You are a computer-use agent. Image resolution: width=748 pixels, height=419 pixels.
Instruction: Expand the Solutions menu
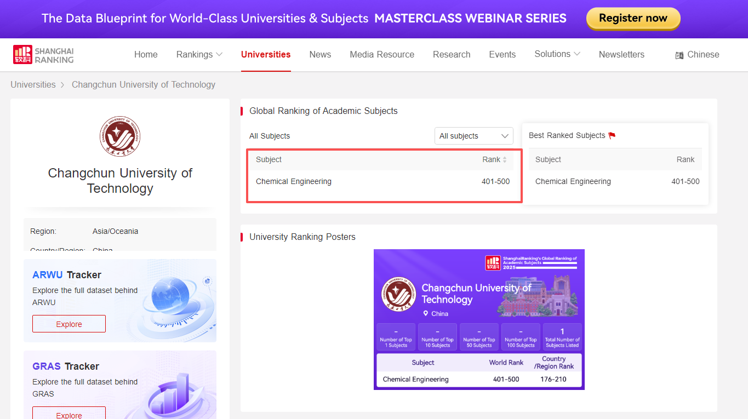pyautogui.click(x=557, y=54)
